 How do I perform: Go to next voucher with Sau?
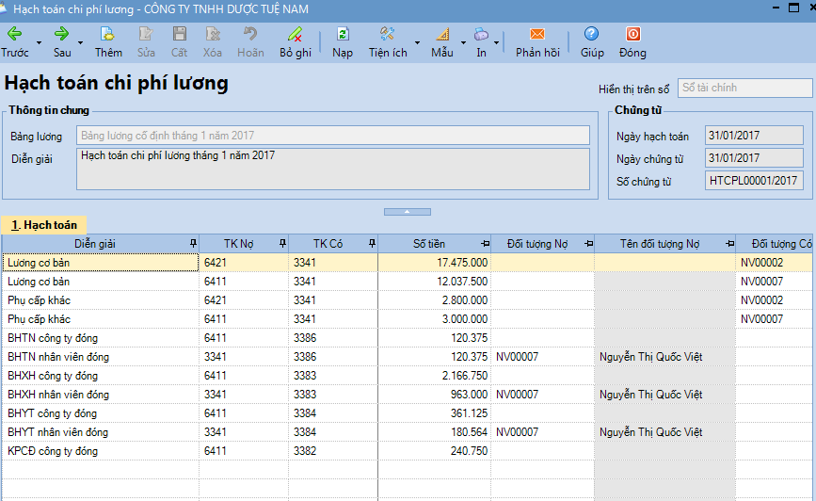62,42
